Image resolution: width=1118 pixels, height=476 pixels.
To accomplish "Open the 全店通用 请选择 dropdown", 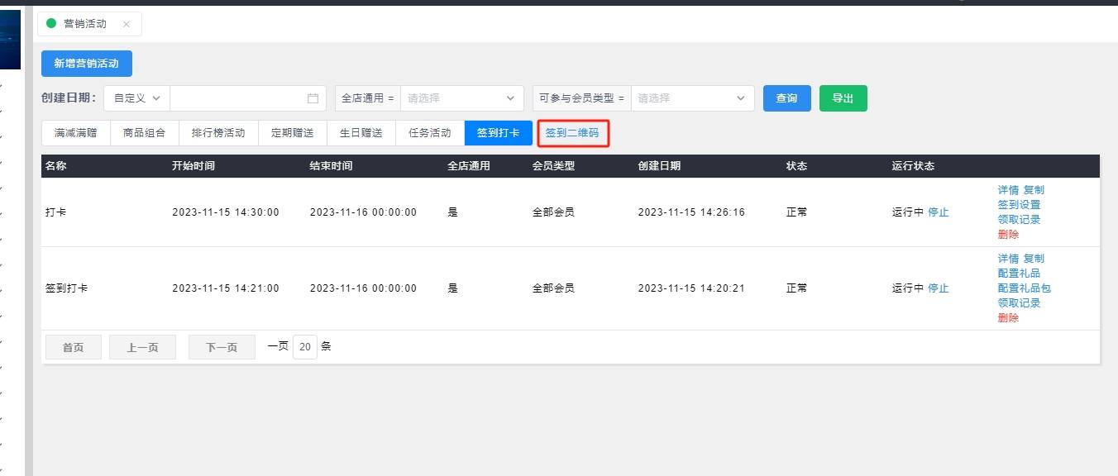I will click(461, 98).
